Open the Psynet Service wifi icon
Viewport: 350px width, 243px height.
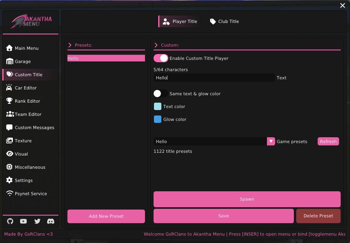coord(10,194)
